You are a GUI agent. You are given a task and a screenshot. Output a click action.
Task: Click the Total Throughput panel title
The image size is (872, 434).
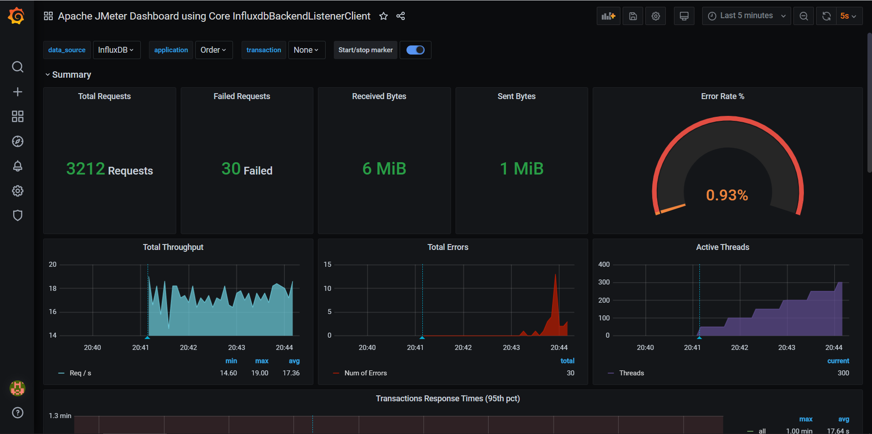[x=173, y=247]
